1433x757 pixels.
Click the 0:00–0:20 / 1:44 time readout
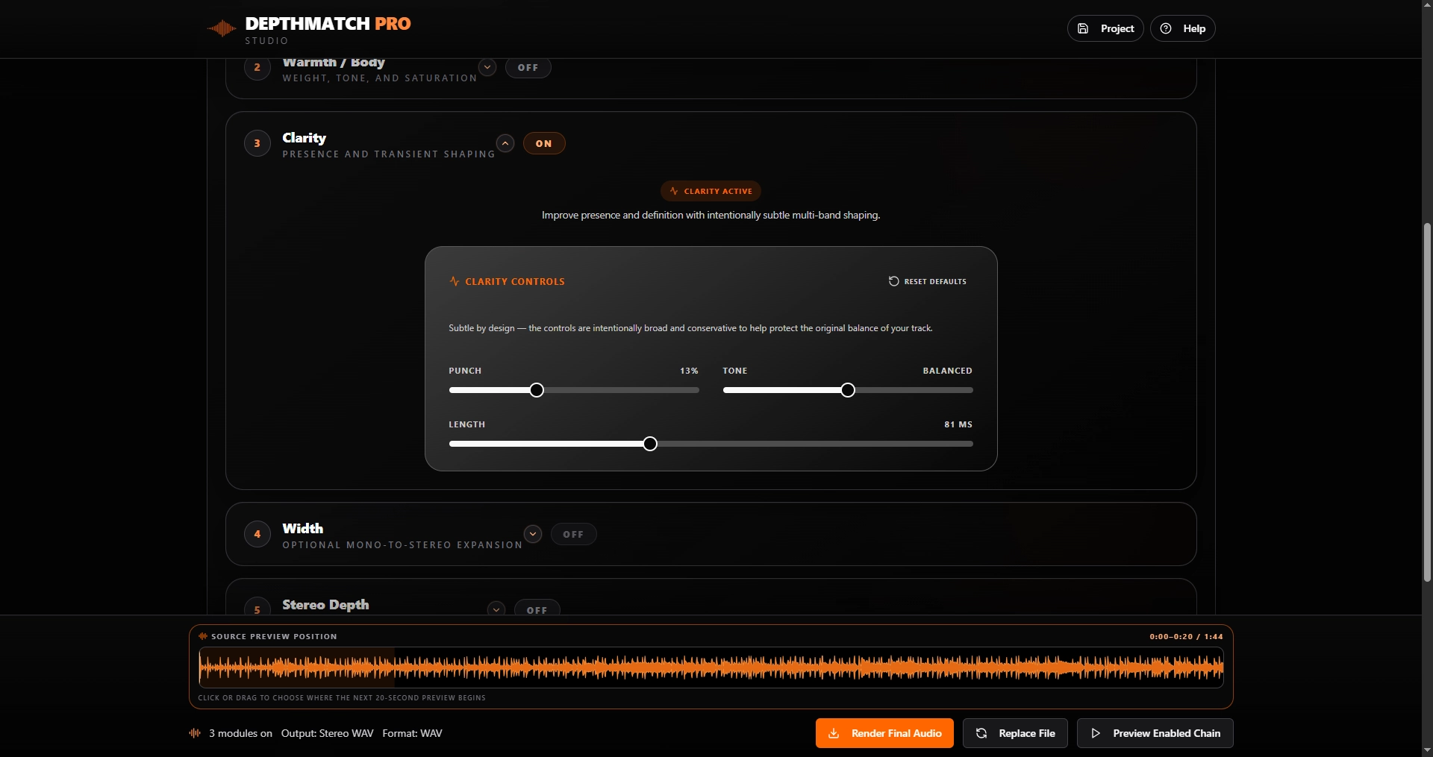coord(1186,636)
